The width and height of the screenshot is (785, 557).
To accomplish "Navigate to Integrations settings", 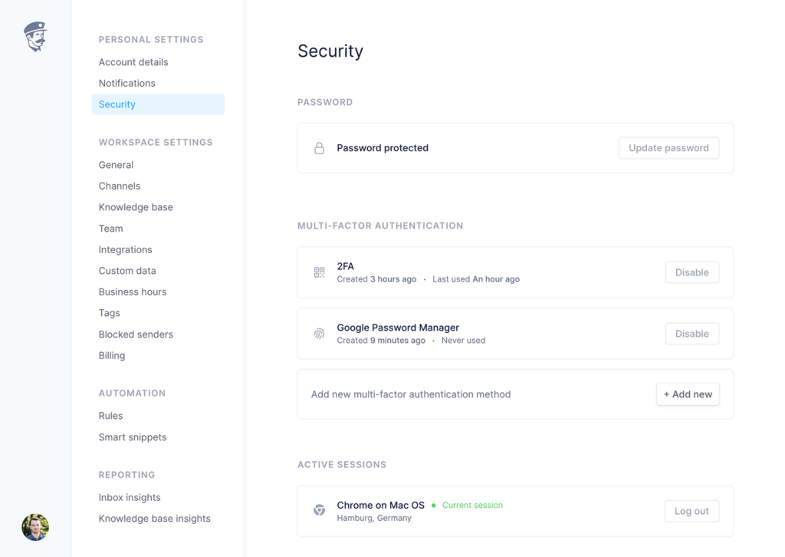I will pyautogui.click(x=126, y=249).
